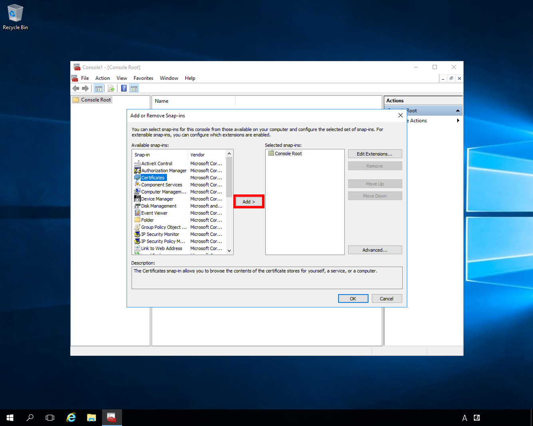Confirm snap-ins with the OK button
The height and width of the screenshot is (426, 533).
click(x=353, y=299)
